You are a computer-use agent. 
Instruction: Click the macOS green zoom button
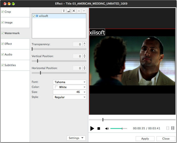13,4
